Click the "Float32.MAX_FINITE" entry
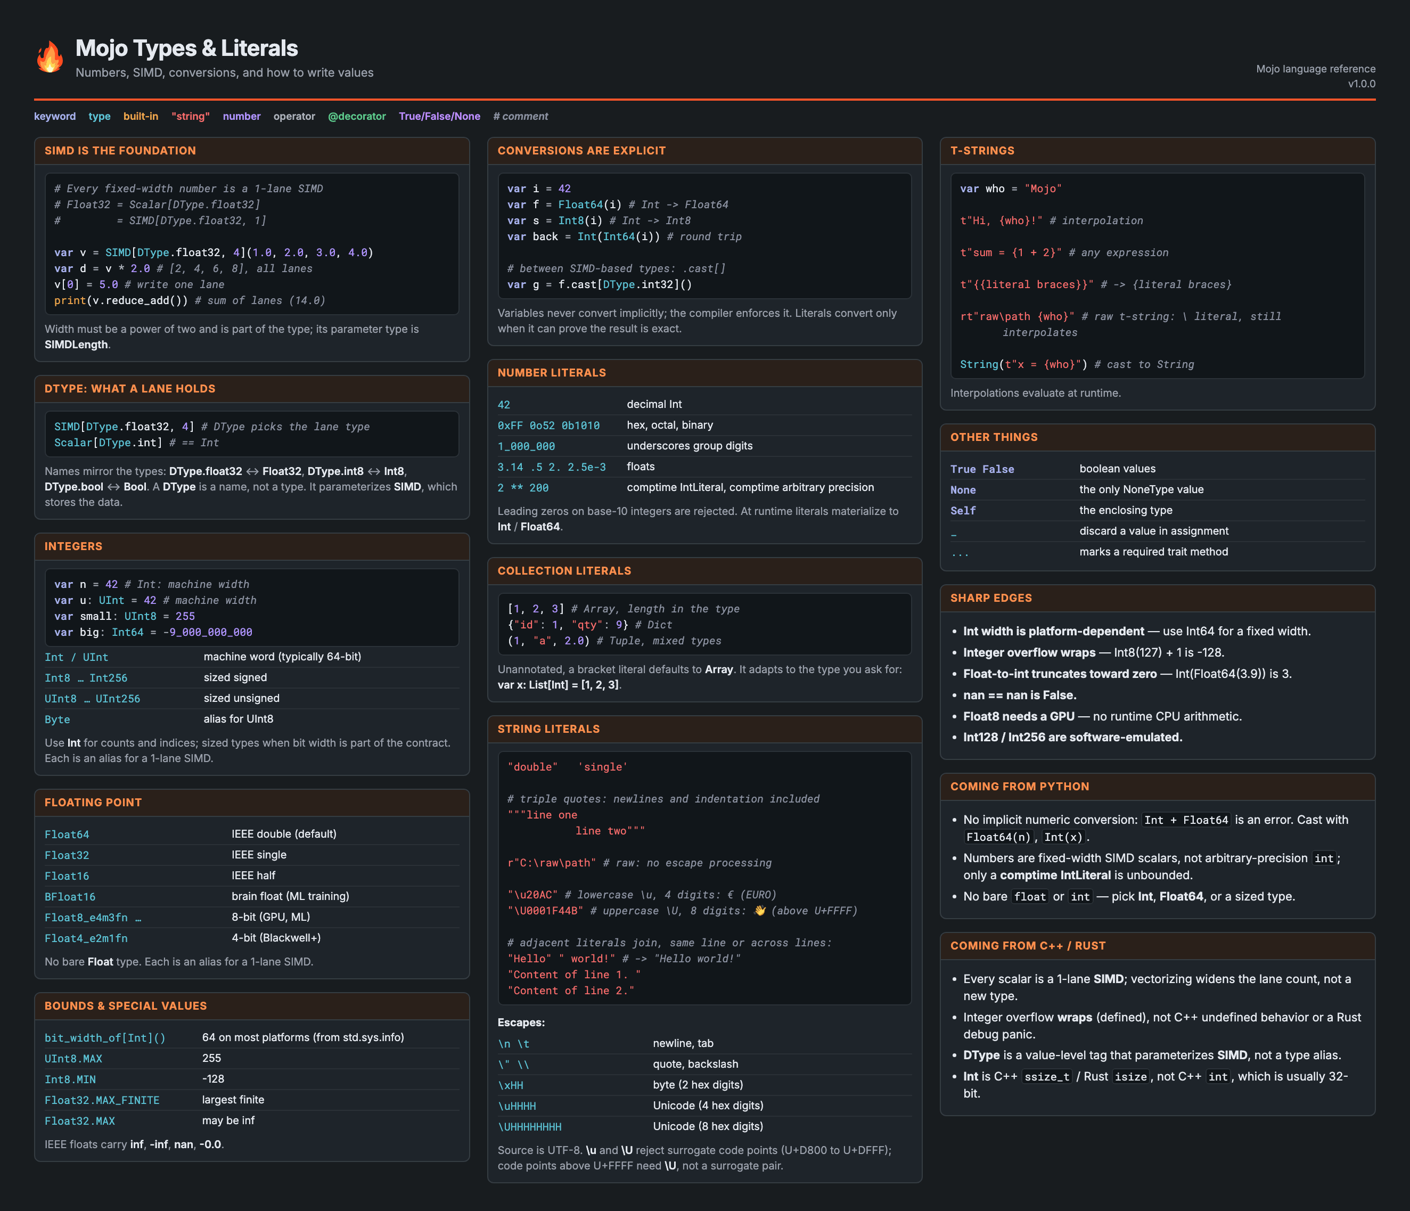Viewport: 1410px width, 1211px height. [x=102, y=1101]
